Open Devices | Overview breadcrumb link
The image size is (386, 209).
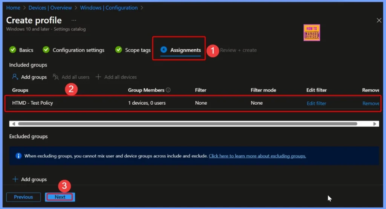point(50,8)
